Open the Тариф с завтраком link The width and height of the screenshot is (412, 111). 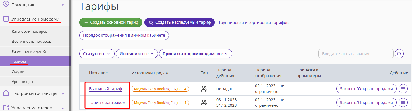(107, 103)
